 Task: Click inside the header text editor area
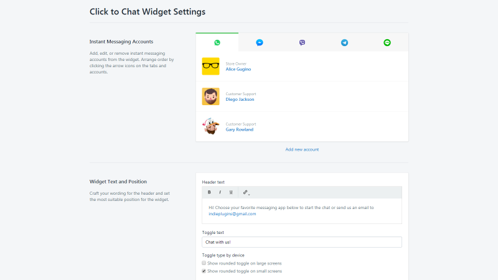click(302, 211)
